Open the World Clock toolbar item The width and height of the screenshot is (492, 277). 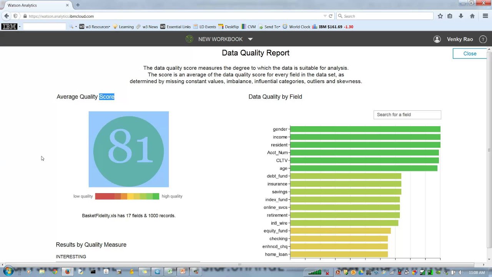click(296, 27)
